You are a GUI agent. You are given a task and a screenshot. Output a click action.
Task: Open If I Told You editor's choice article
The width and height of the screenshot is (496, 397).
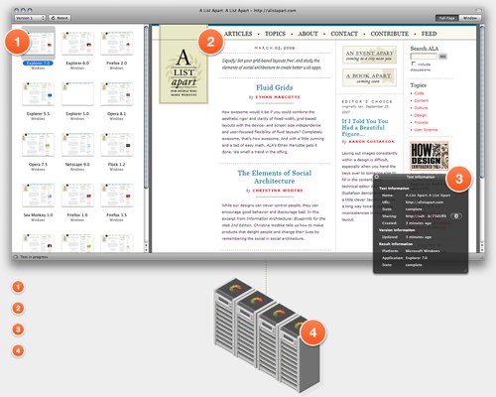tap(365, 127)
